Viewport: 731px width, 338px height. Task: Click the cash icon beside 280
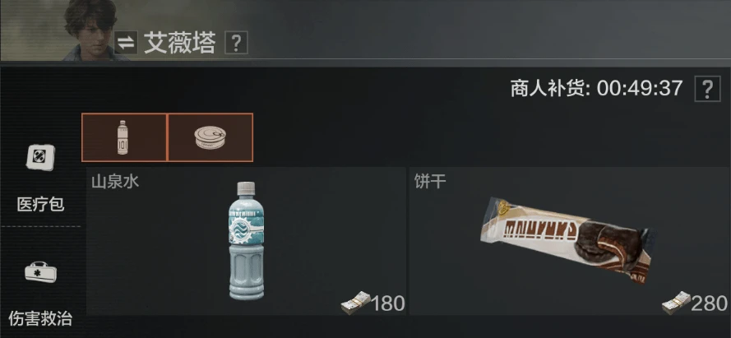[x=676, y=303]
